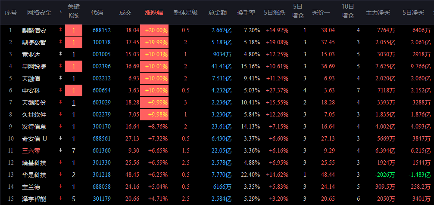This screenshot has width=434, height=205.
Task: Select stock name 宝兰德
Action: click(31, 187)
